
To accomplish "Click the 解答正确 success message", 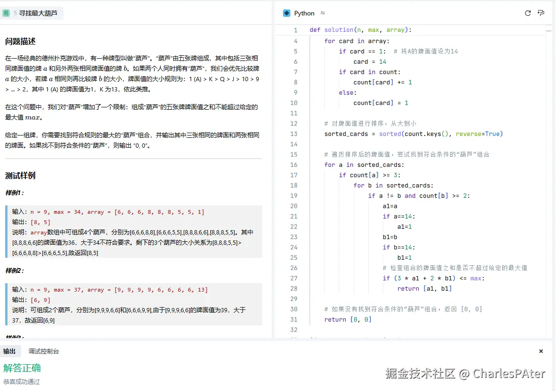I will (22, 368).
